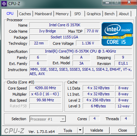
Task: Click the Tools button
Action: (x=68, y=130)
